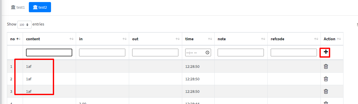This screenshot has width=358, height=104.
Task: Click the in input field
Action: [x=102, y=53]
